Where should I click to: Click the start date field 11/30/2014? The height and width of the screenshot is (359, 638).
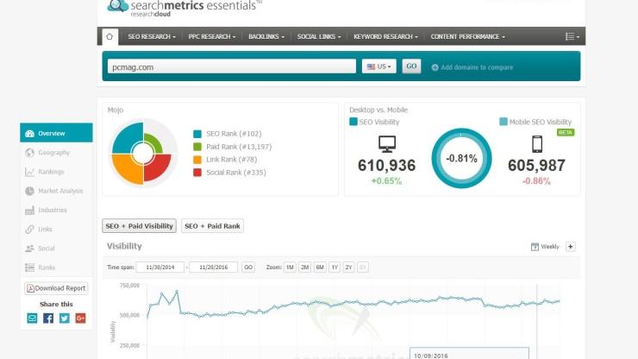[159, 268]
